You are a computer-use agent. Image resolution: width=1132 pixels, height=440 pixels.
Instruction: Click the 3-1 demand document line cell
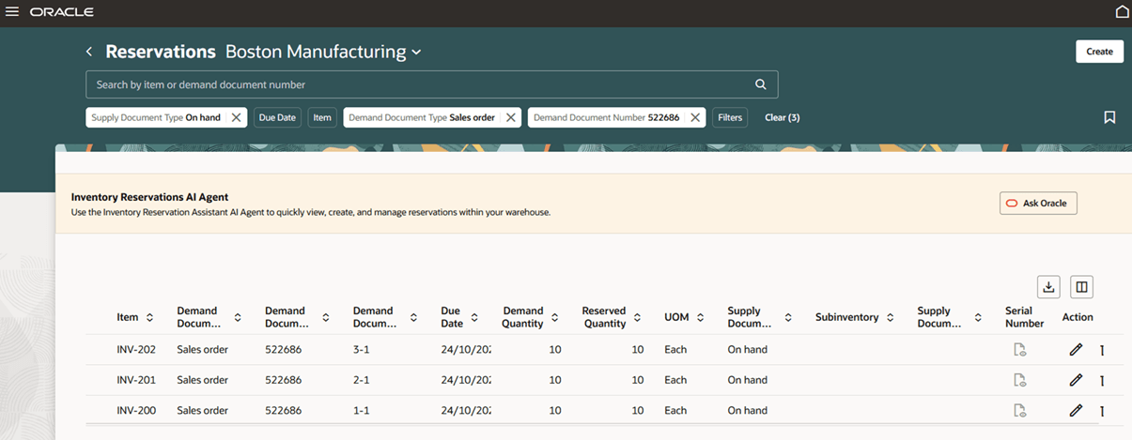(x=363, y=350)
